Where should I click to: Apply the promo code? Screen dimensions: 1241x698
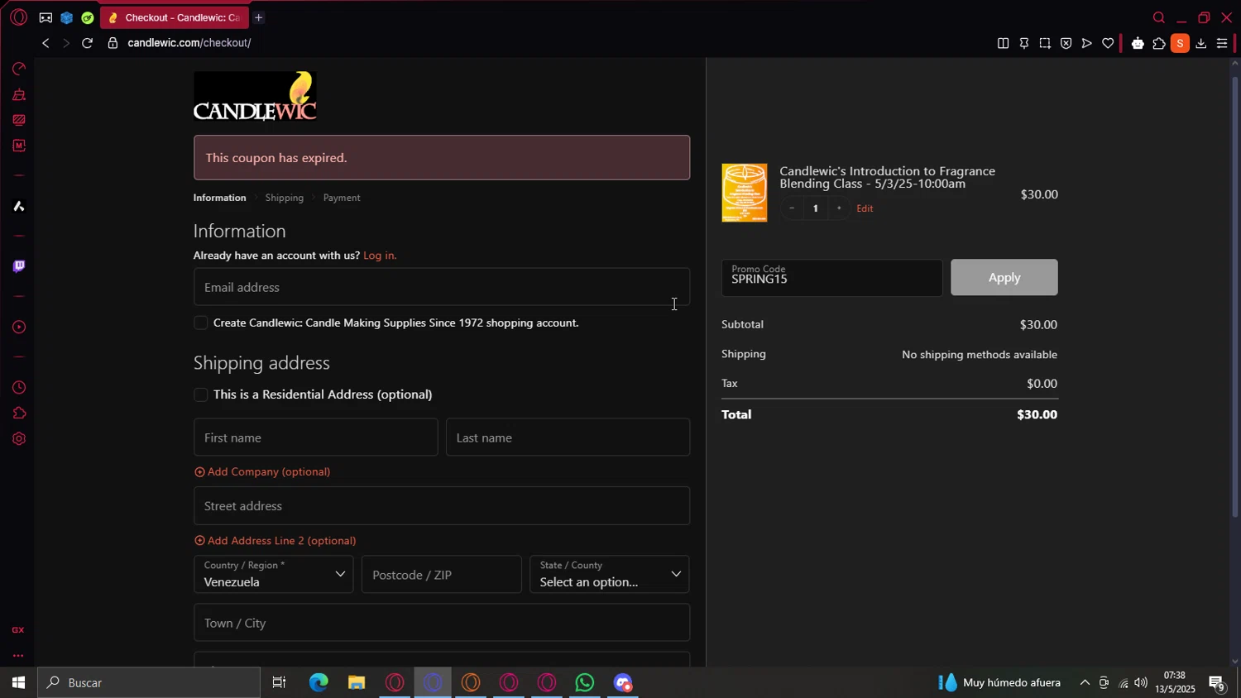point(1004,277)
